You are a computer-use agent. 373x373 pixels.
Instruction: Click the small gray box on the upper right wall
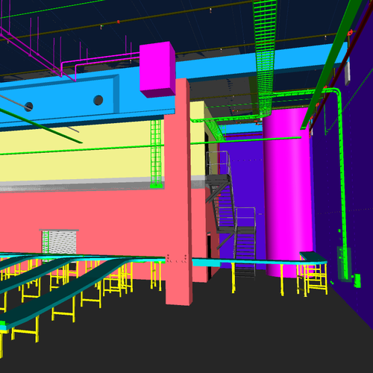click(348, 73)
